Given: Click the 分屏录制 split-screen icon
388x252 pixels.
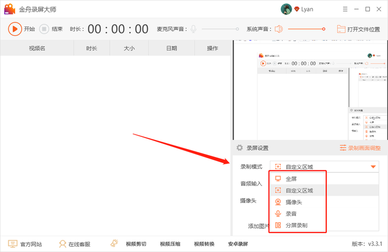Looking at the screenshot, I should pos(278,225).
